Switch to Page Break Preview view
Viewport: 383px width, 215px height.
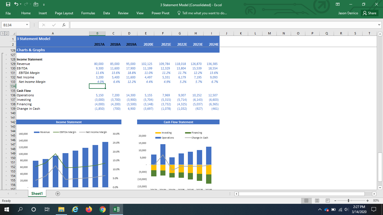click(x=327, y=200)
